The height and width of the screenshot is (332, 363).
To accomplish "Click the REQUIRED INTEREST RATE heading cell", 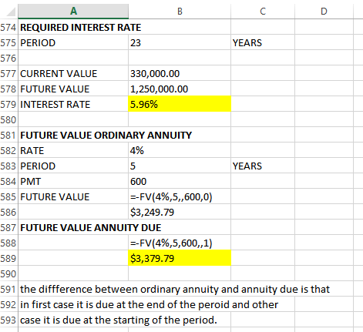I will point(81,27).
